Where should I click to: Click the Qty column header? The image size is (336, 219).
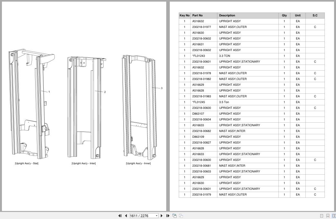point(284,15)
